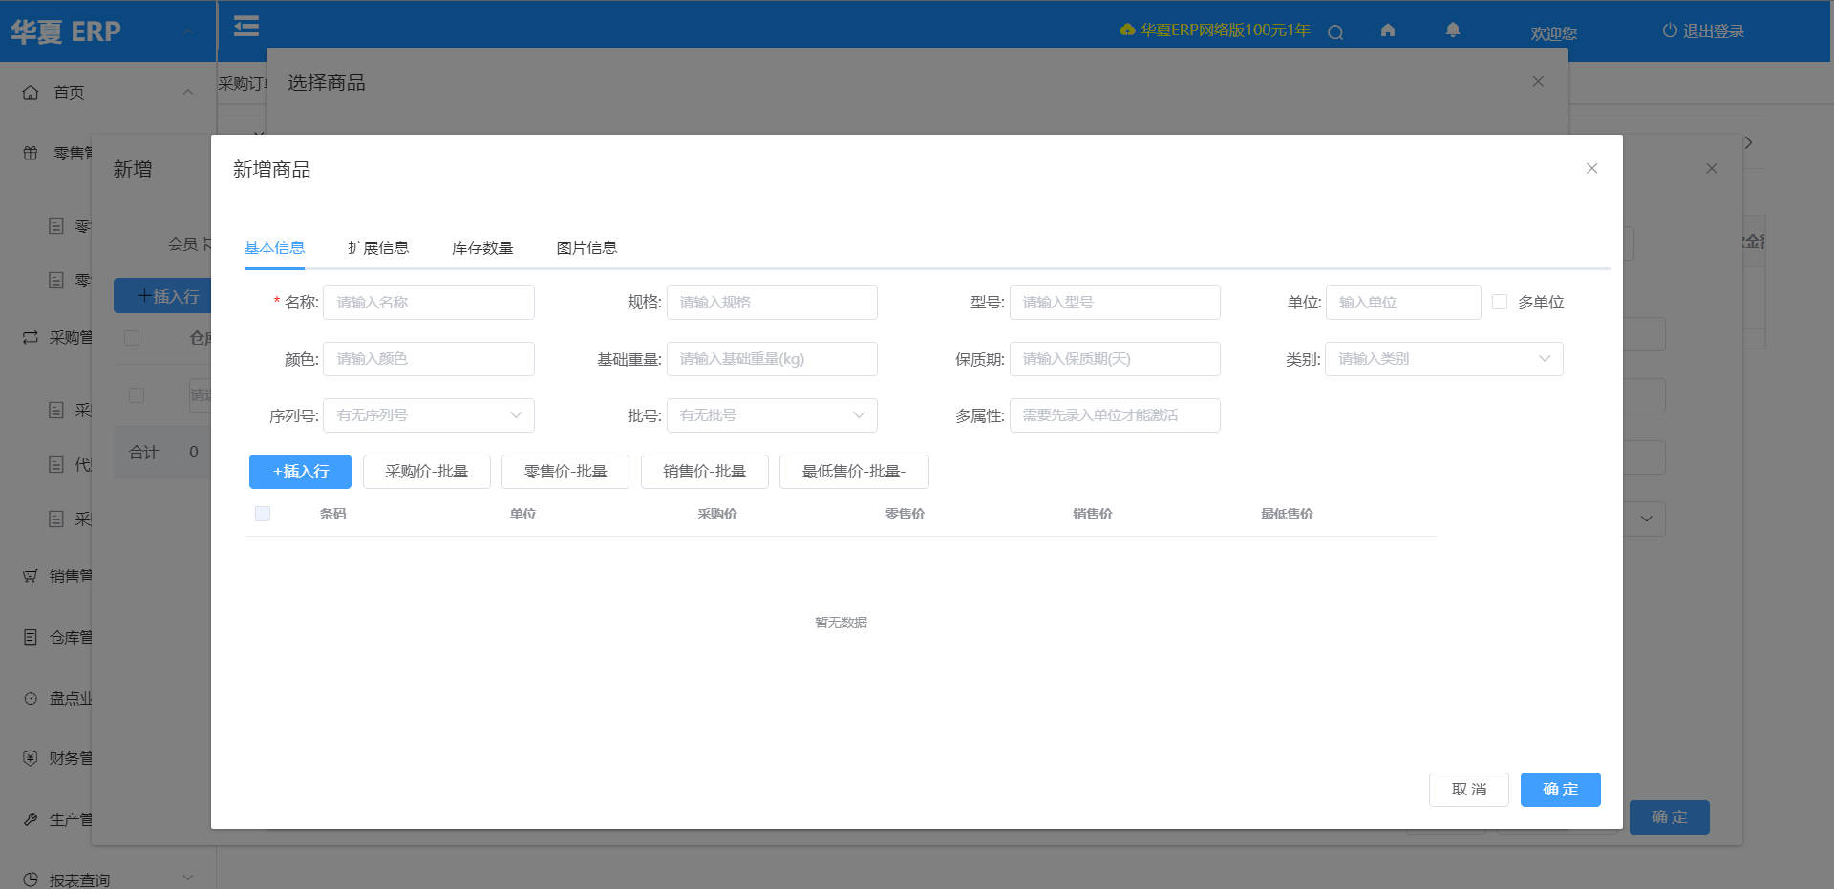Go to home via header house icon
Screen dimensions: 1834x889
[1388, 31]
